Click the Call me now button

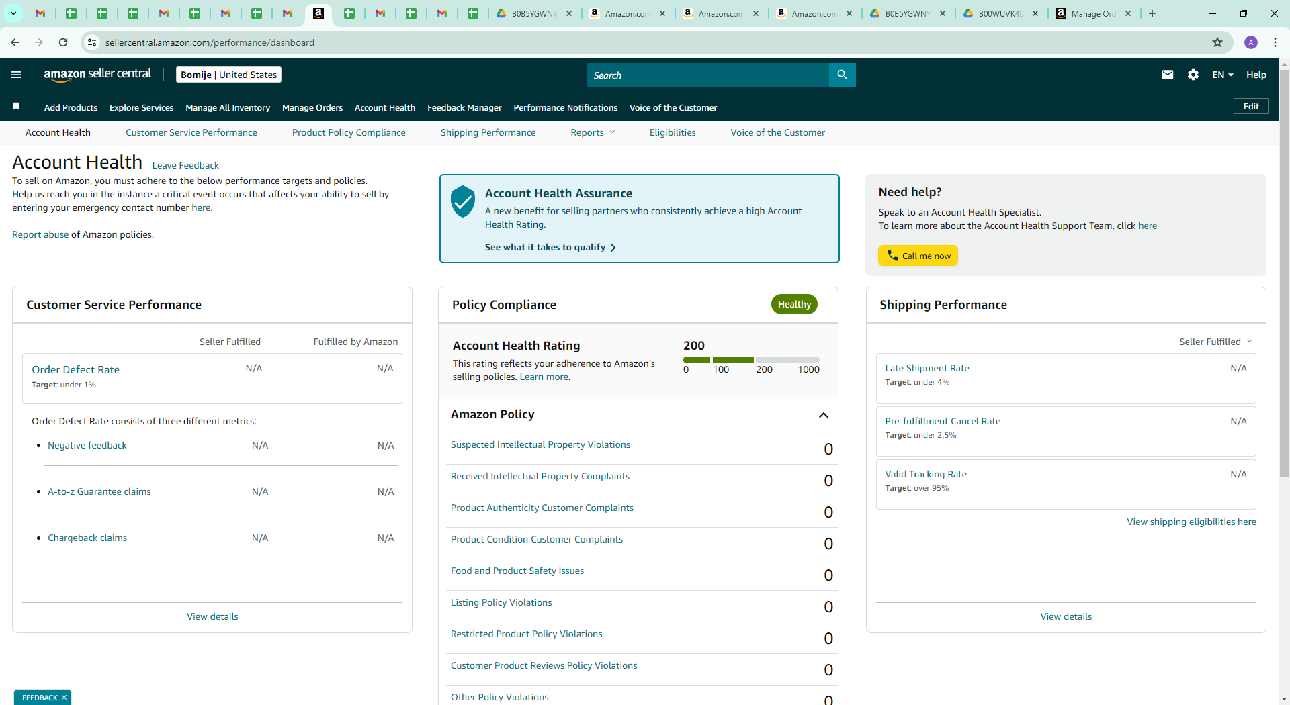pos(918,256)
